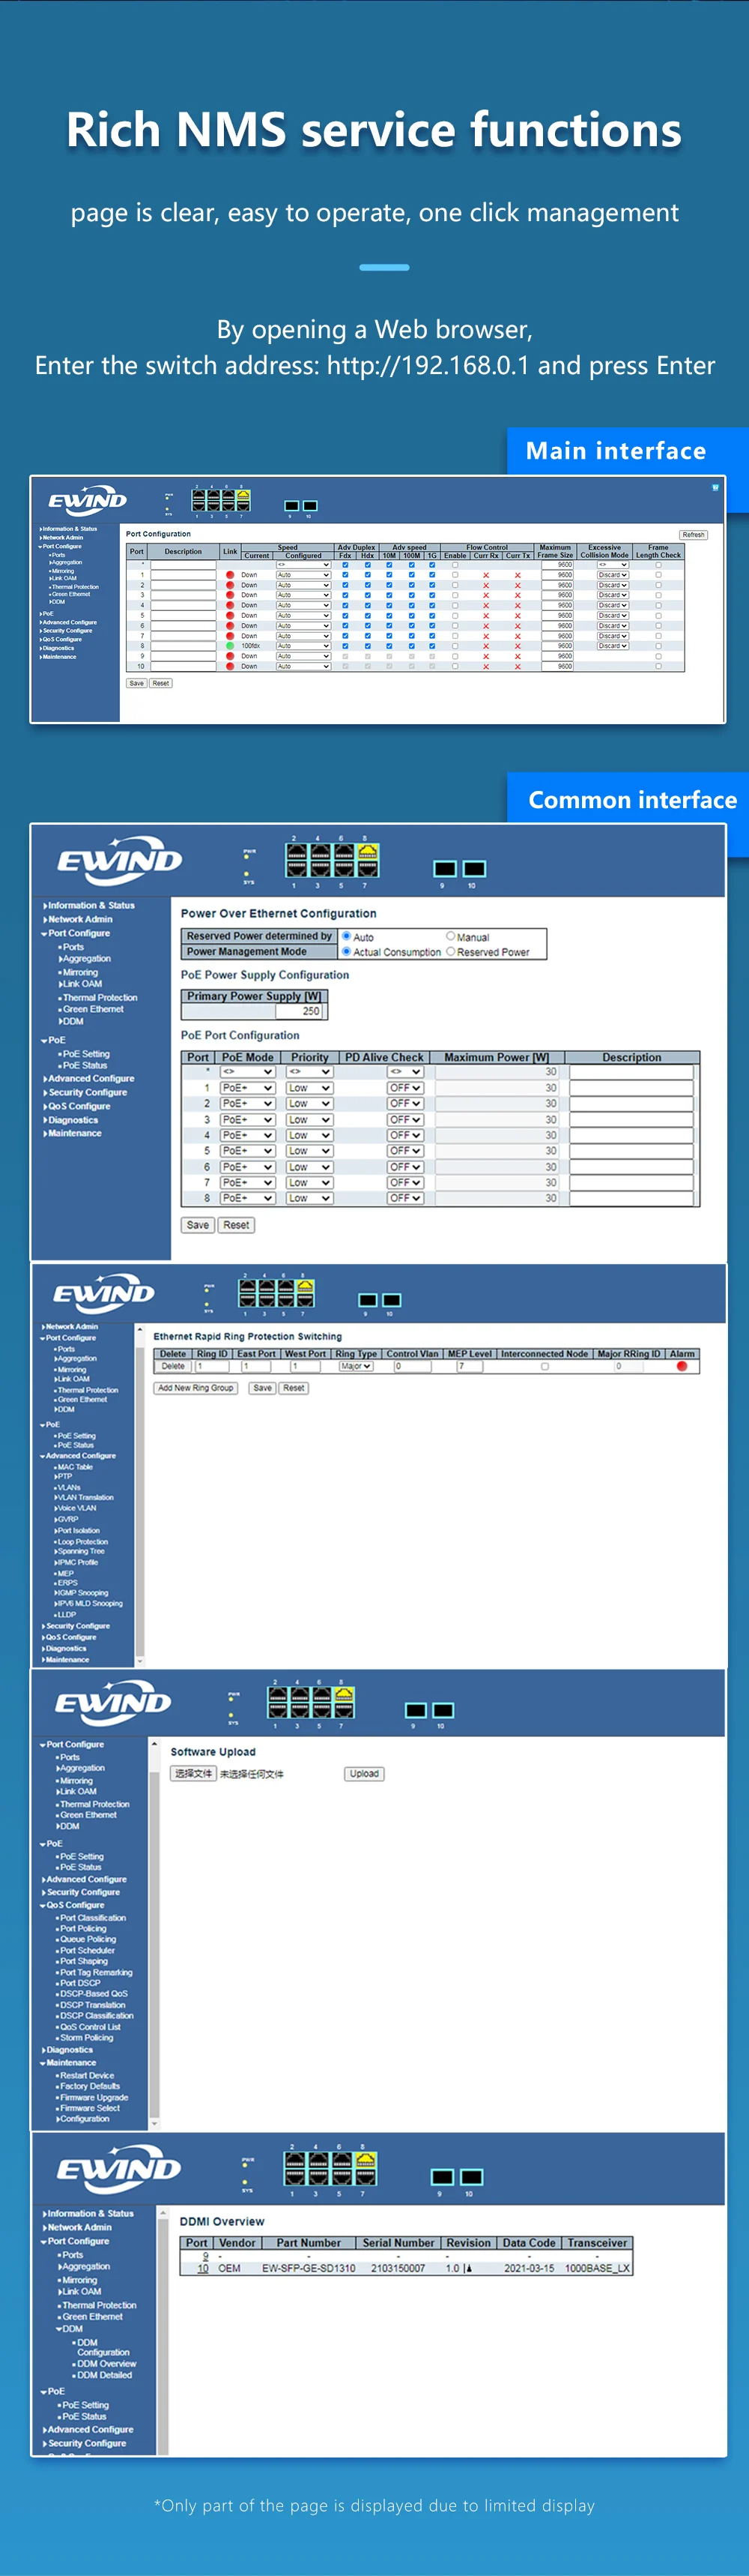Click the Add New Ring Group button
Image resolution: width=749 pixels, height=2576 pixels.
195,1388
